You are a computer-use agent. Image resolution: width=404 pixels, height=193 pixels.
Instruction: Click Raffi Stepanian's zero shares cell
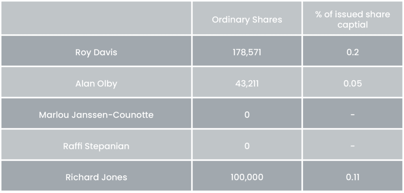tap(247, 146)
